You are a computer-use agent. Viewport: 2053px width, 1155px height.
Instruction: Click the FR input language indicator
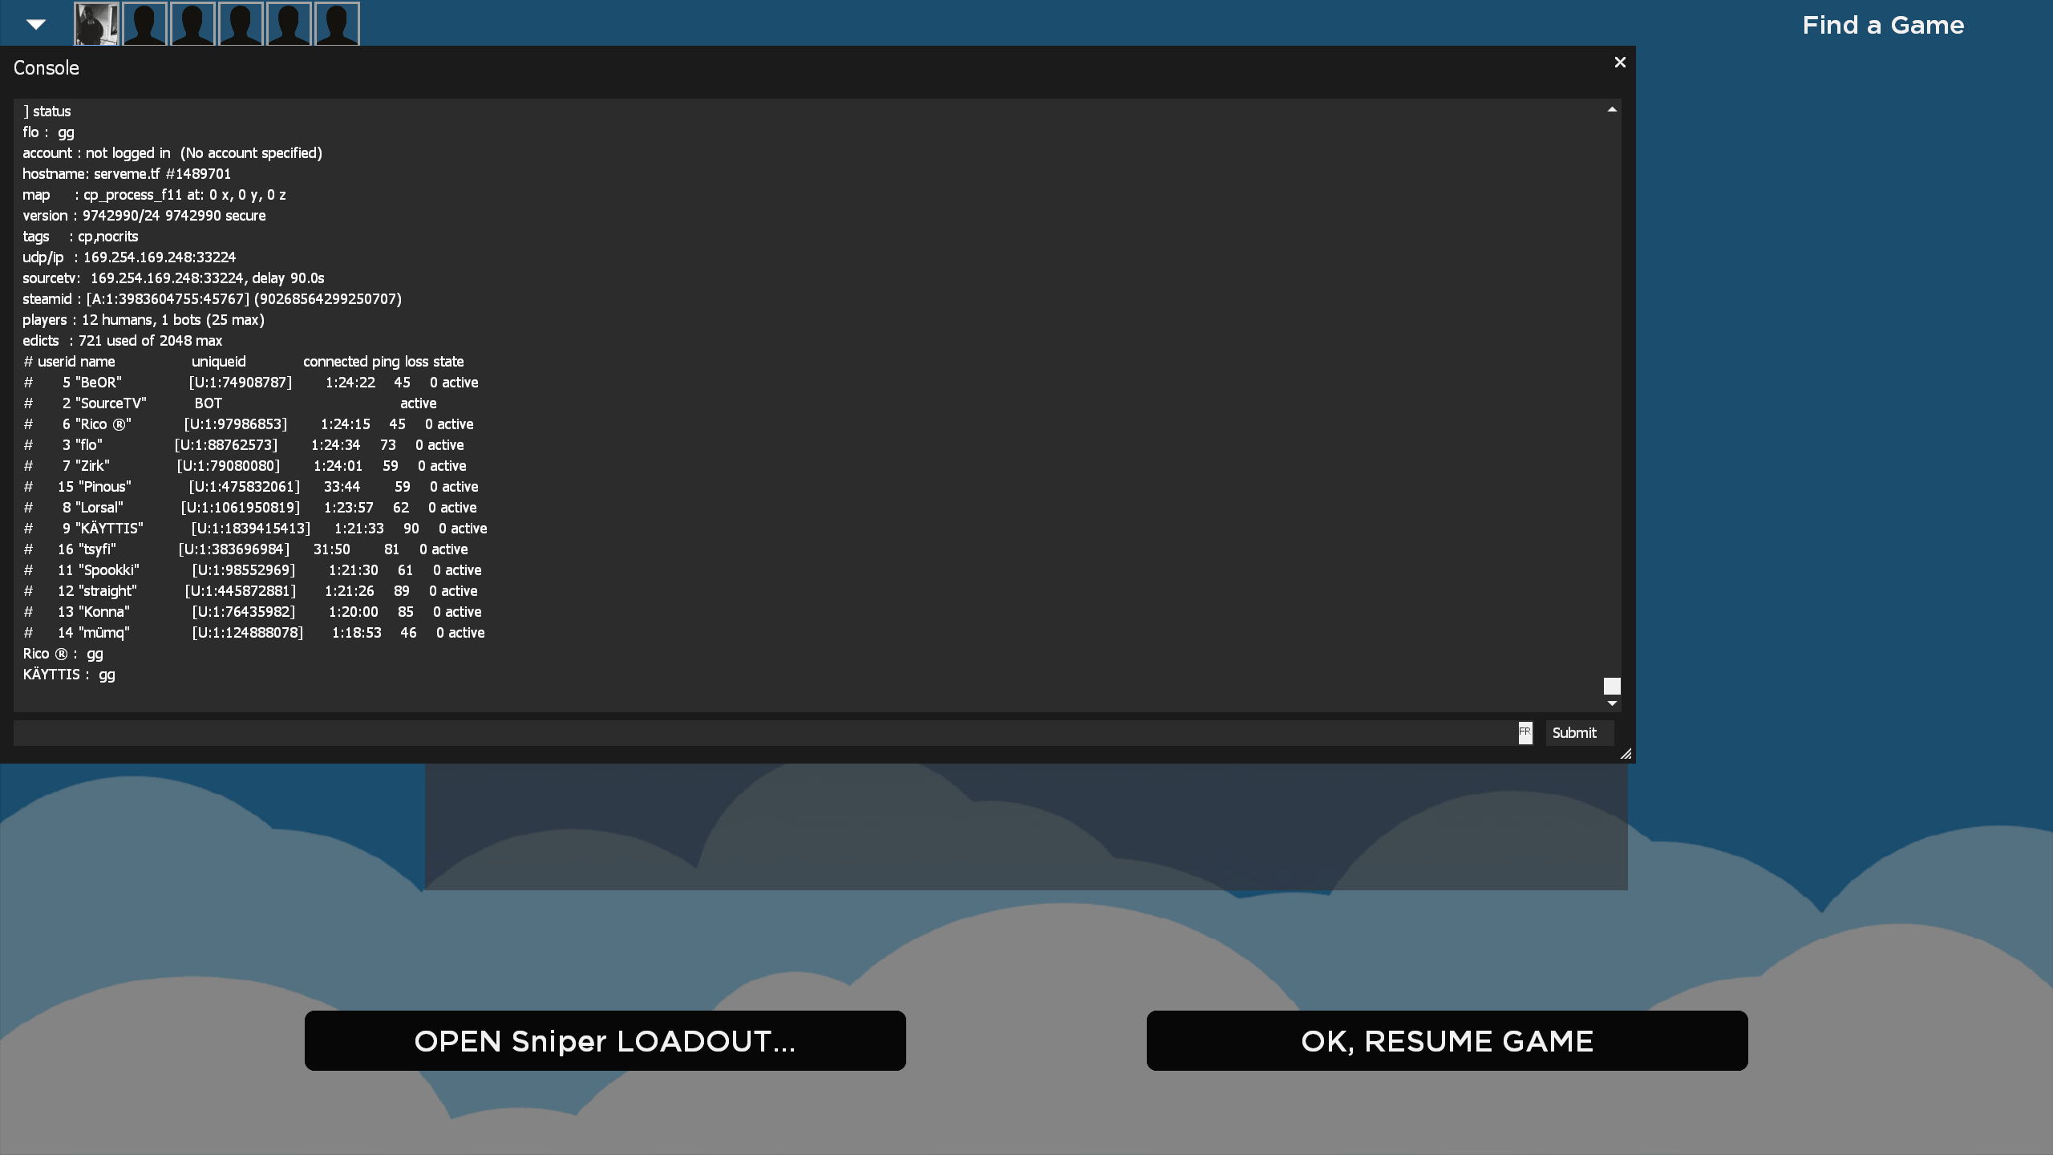pyautogui.click(x=1525, y=732)
